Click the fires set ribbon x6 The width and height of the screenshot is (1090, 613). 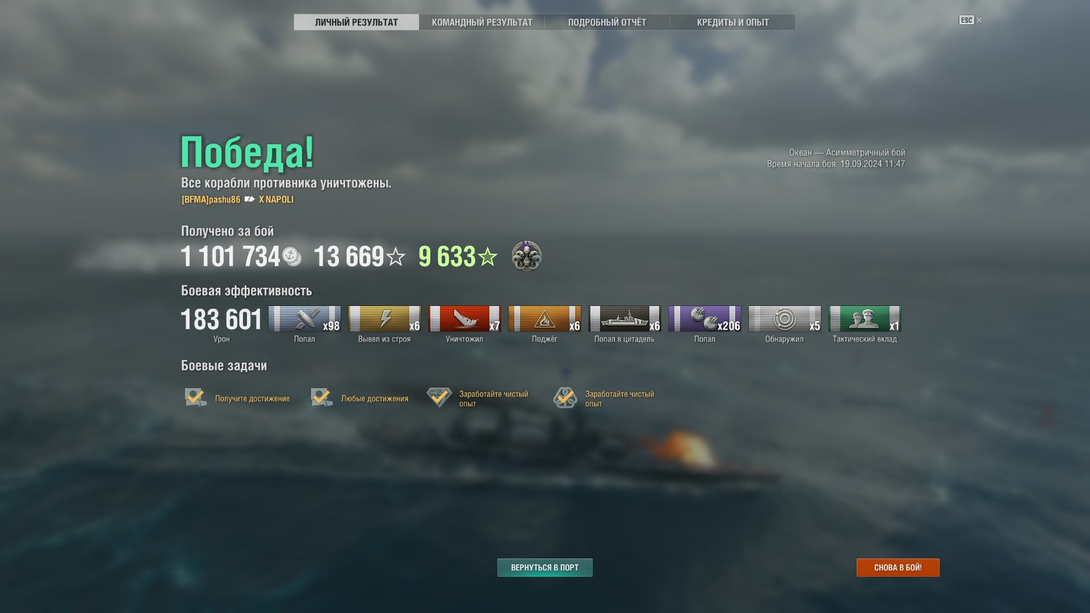[x=544, y=318]
